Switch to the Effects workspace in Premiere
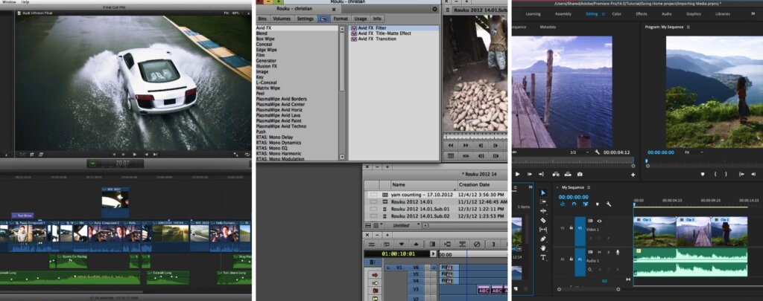This screenshot has height=301, width=763. [642, 14]
